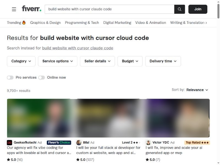Click the search magnifier button
The image size is (220, 165).
(x=180, y=9)
